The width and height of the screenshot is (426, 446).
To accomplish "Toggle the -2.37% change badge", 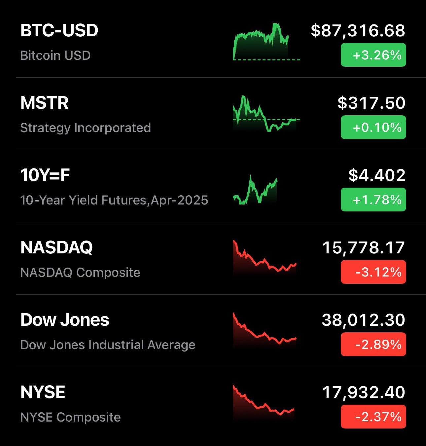I will click(x=373, y=417).
